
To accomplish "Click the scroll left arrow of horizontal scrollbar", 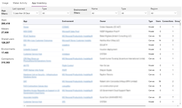I will [24, 106].
